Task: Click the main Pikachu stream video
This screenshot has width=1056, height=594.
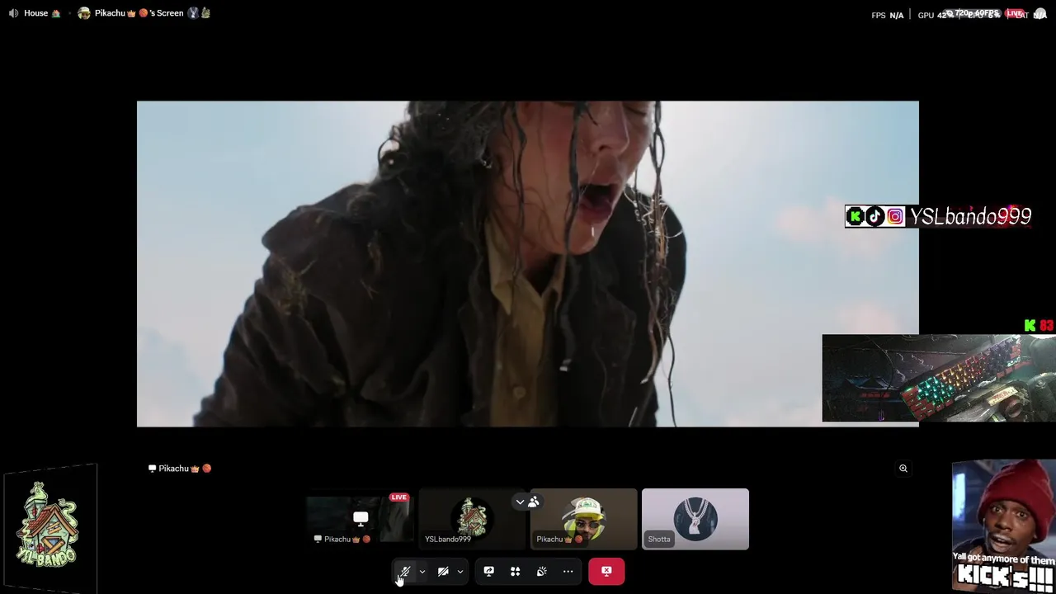Action: (x=527, y=264)
